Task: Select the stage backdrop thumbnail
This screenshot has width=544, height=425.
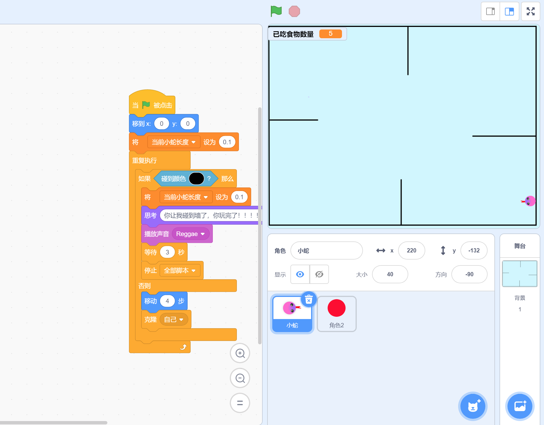Action: pyautogui.click(x=520, y=274)
